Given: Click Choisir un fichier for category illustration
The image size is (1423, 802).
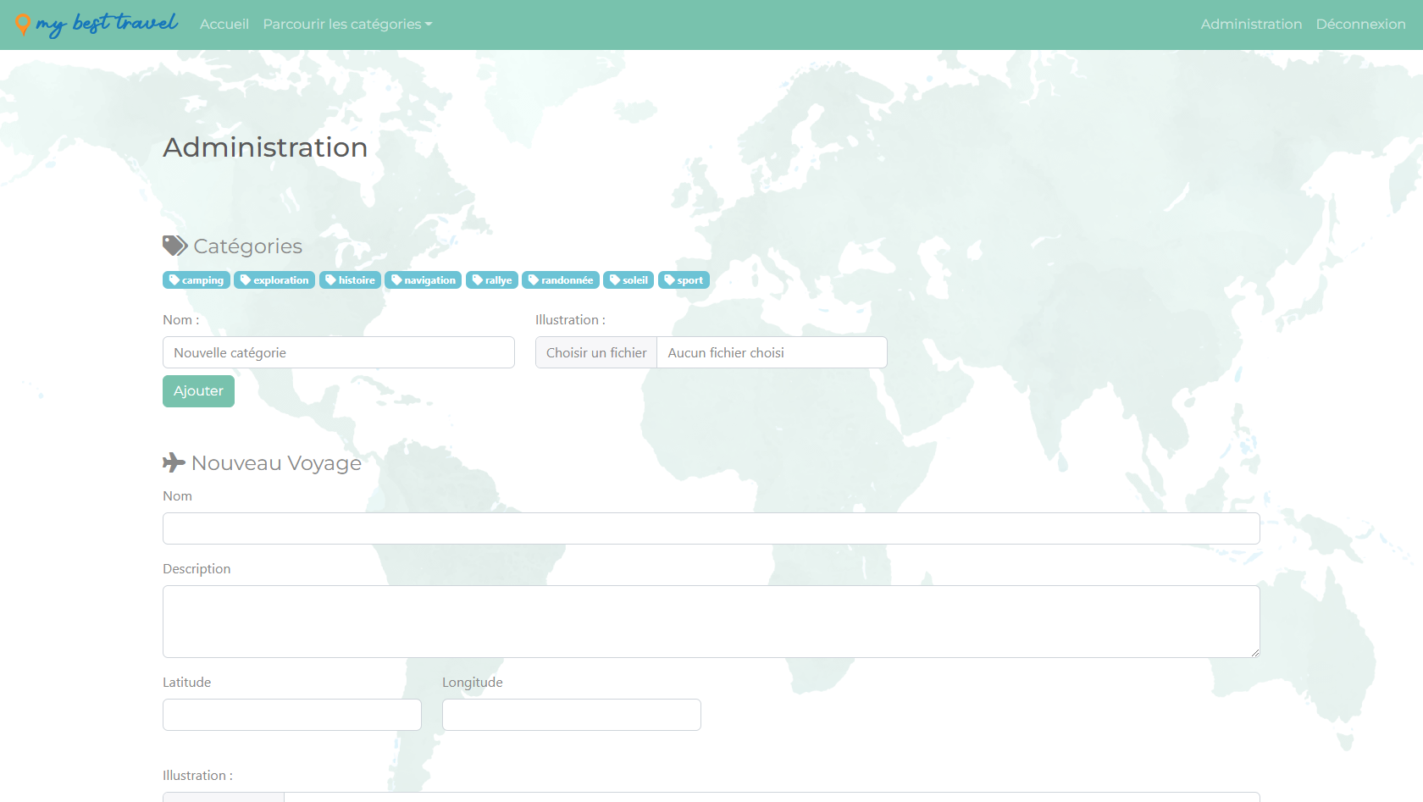Looking at the screenshot, I should pos(596,353).
